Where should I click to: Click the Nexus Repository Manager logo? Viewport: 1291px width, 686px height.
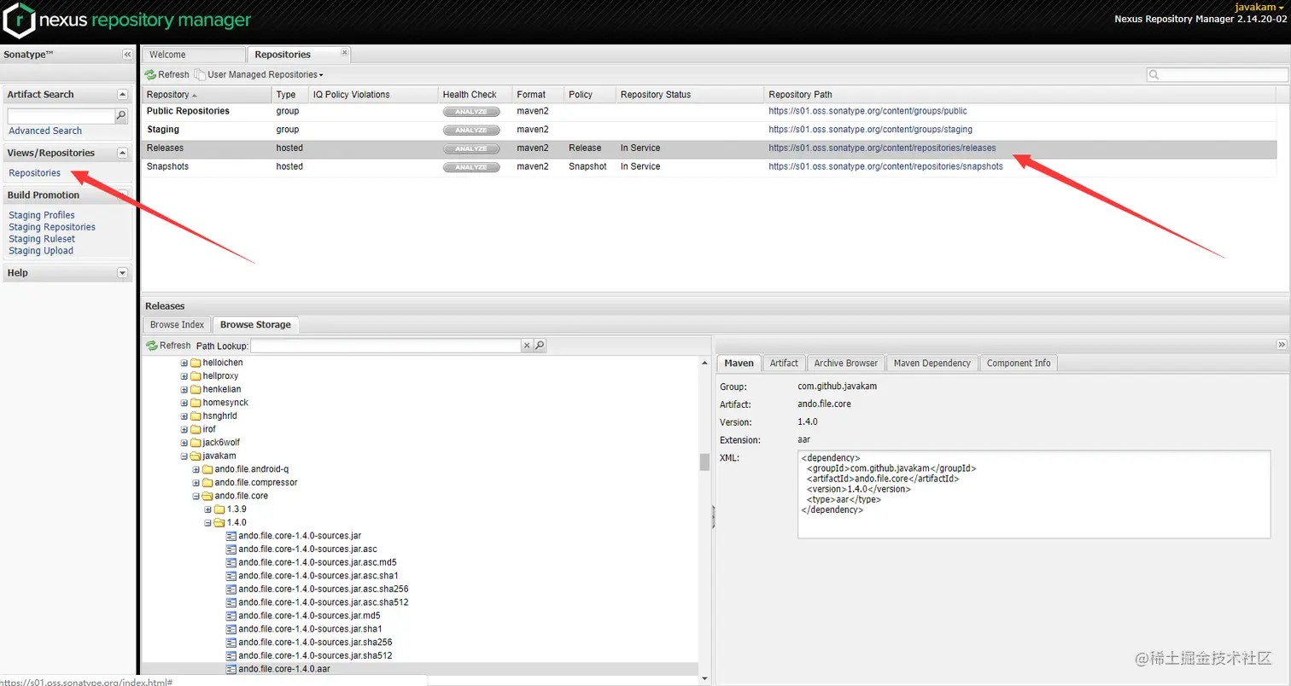tap(128, 20)
